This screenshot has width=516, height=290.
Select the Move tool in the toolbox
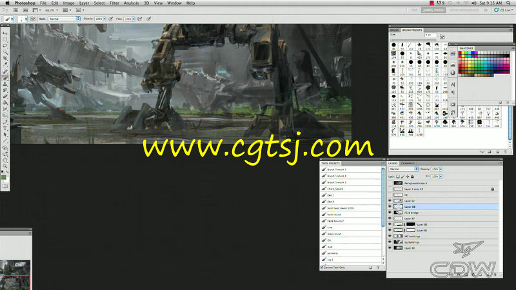(5, 34)
